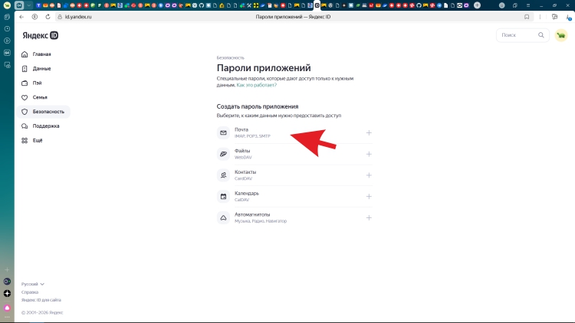Go back with the browser back arrow

click(x=21, y=17)
